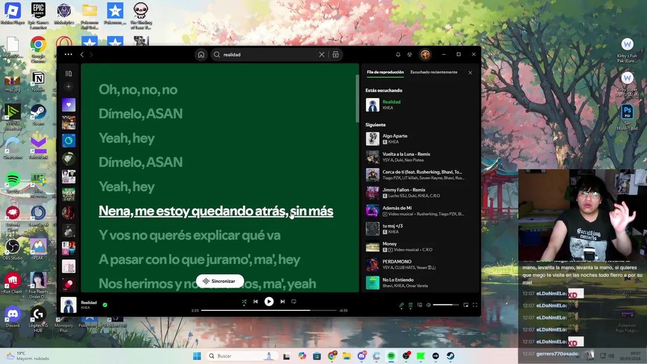
Task: Open Liked Songs purple heart playlist
Action: 69,105
